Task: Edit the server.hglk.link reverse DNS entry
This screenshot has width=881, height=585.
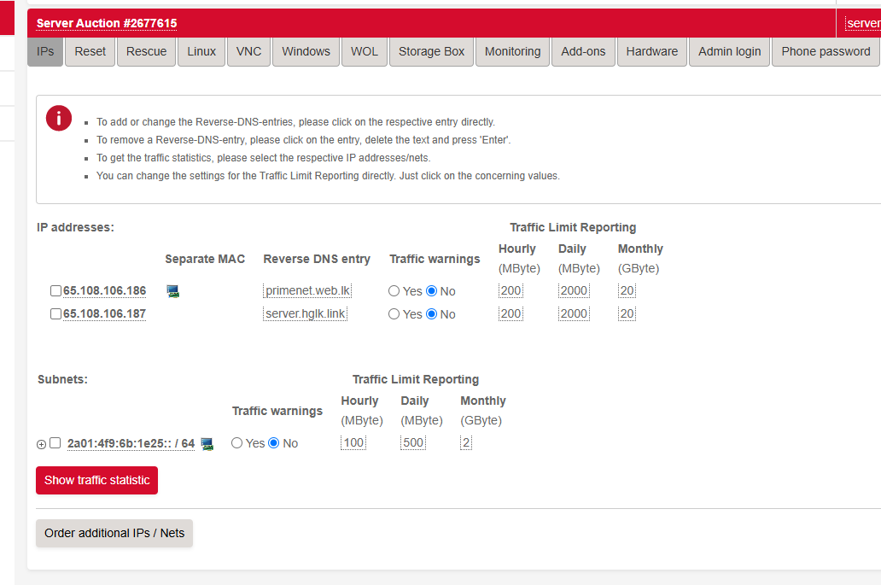Action: (x=305, y=314)
